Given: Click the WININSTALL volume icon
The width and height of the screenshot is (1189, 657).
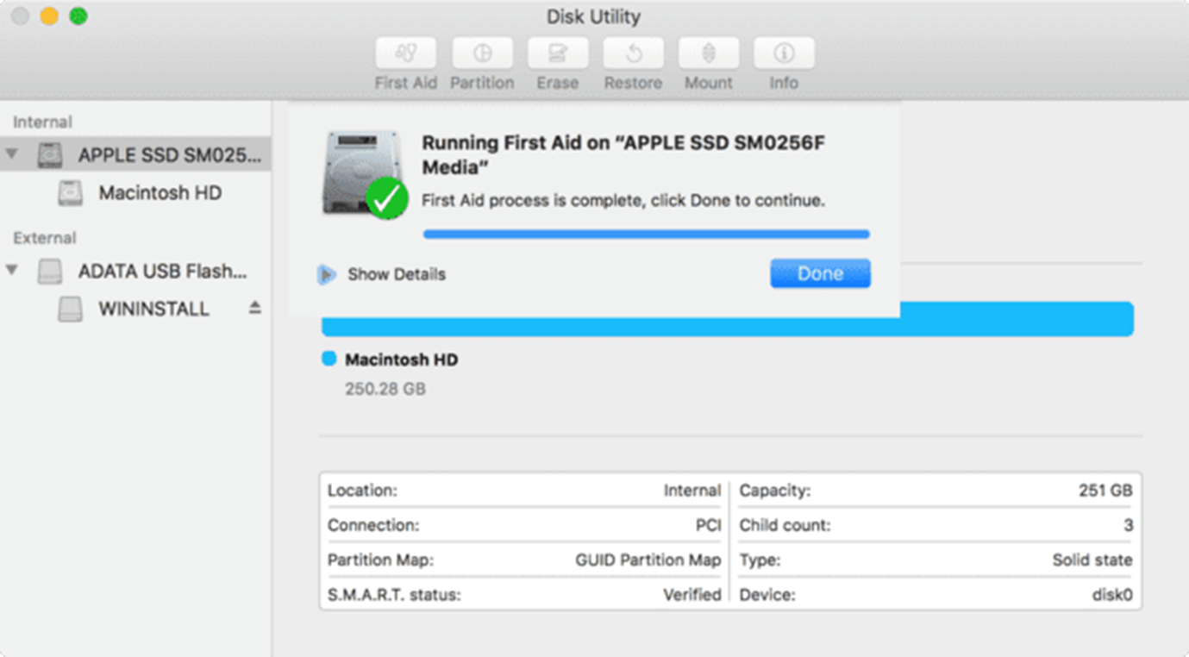Looking at the screenshot, I should 70,310.
